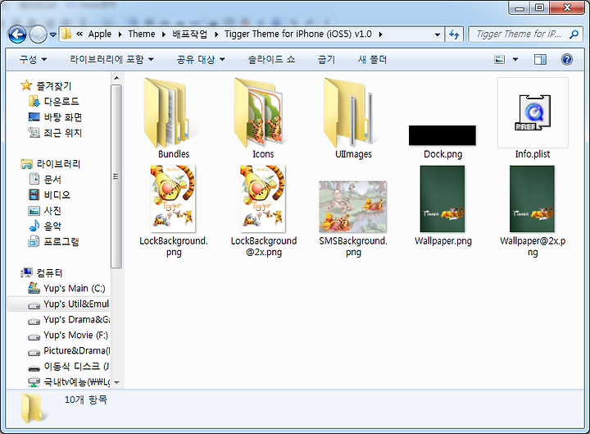
Task: Navigate to Apple in the breadcrumb
Action: coord(100,34)
